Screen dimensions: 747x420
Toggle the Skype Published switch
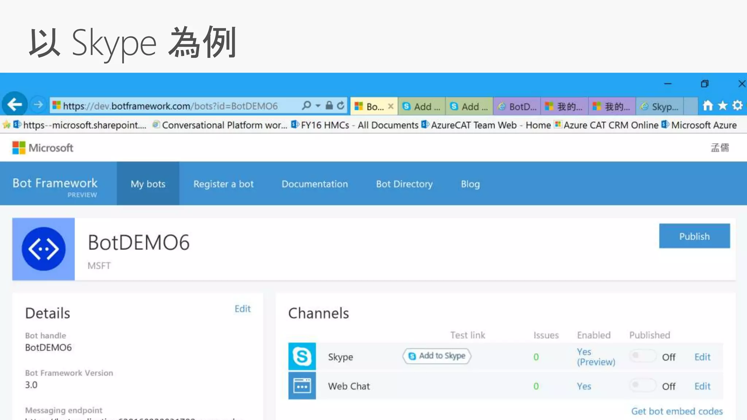coord(643,356)
